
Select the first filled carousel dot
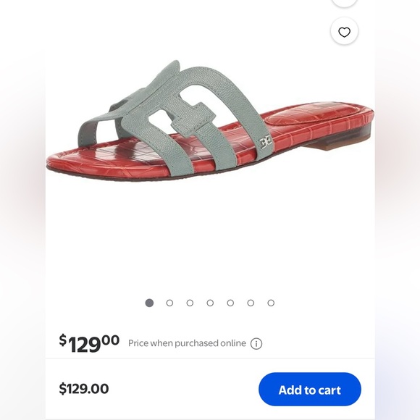(149, 303)
